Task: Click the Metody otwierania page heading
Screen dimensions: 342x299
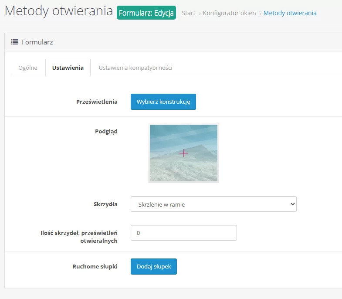Action: pyautogui.click(x=59, y=11)
